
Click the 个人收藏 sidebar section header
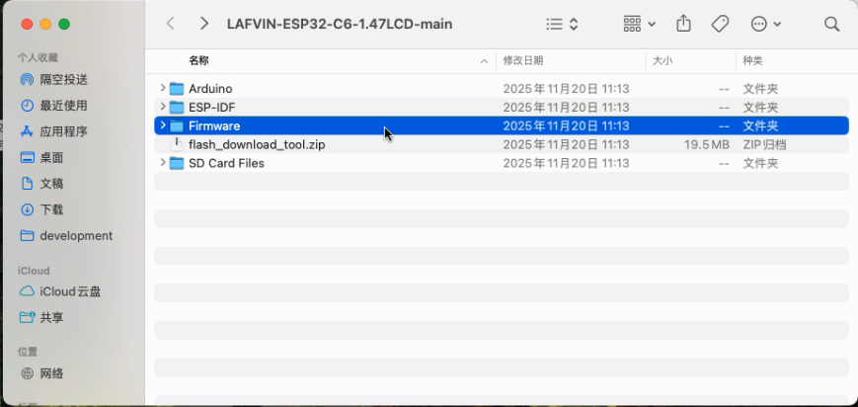tap(38, 57)
